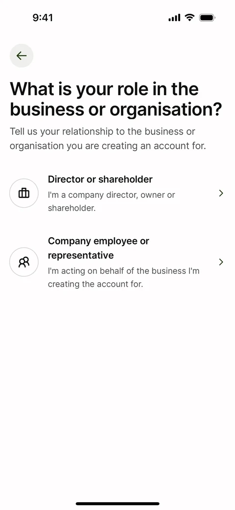Tap the battery indicator icon

[207, 18]
